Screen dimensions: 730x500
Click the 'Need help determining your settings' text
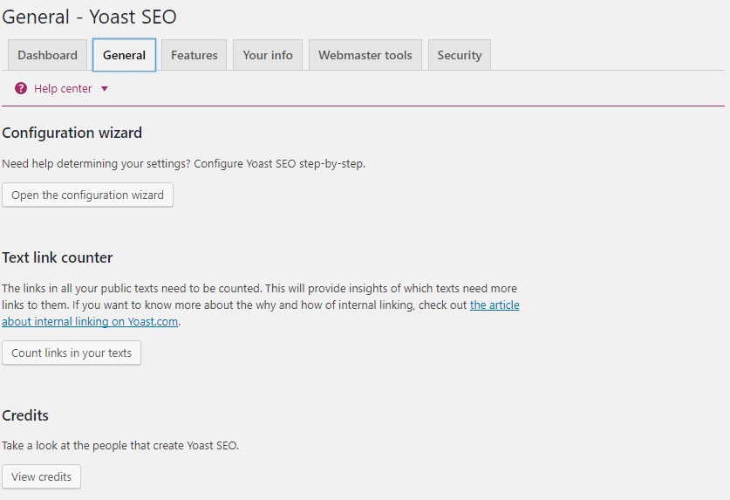coord(183,163)
